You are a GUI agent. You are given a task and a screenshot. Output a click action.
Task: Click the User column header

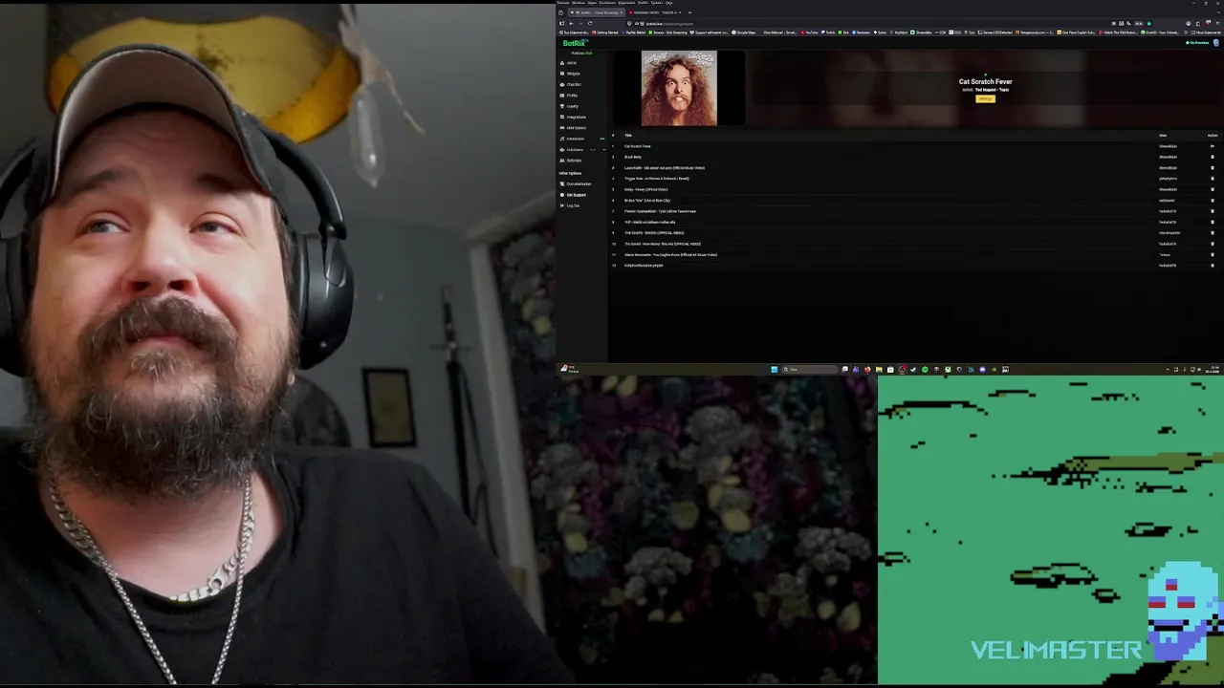pyautogui.click(x=1163, y=136)
